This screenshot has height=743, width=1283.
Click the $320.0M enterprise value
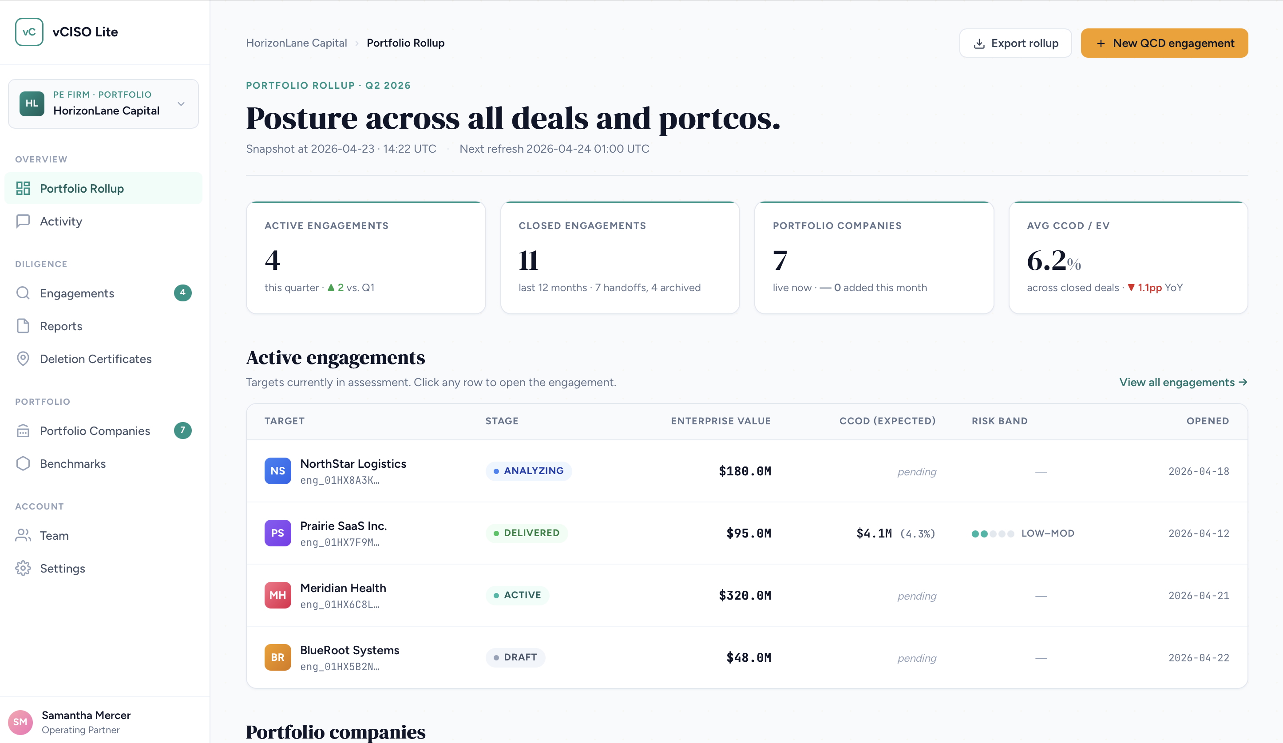[745, 595]
